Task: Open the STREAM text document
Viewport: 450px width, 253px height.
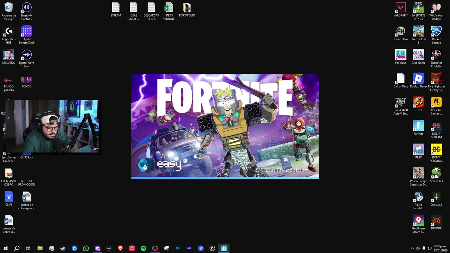Action: [116, 10]
